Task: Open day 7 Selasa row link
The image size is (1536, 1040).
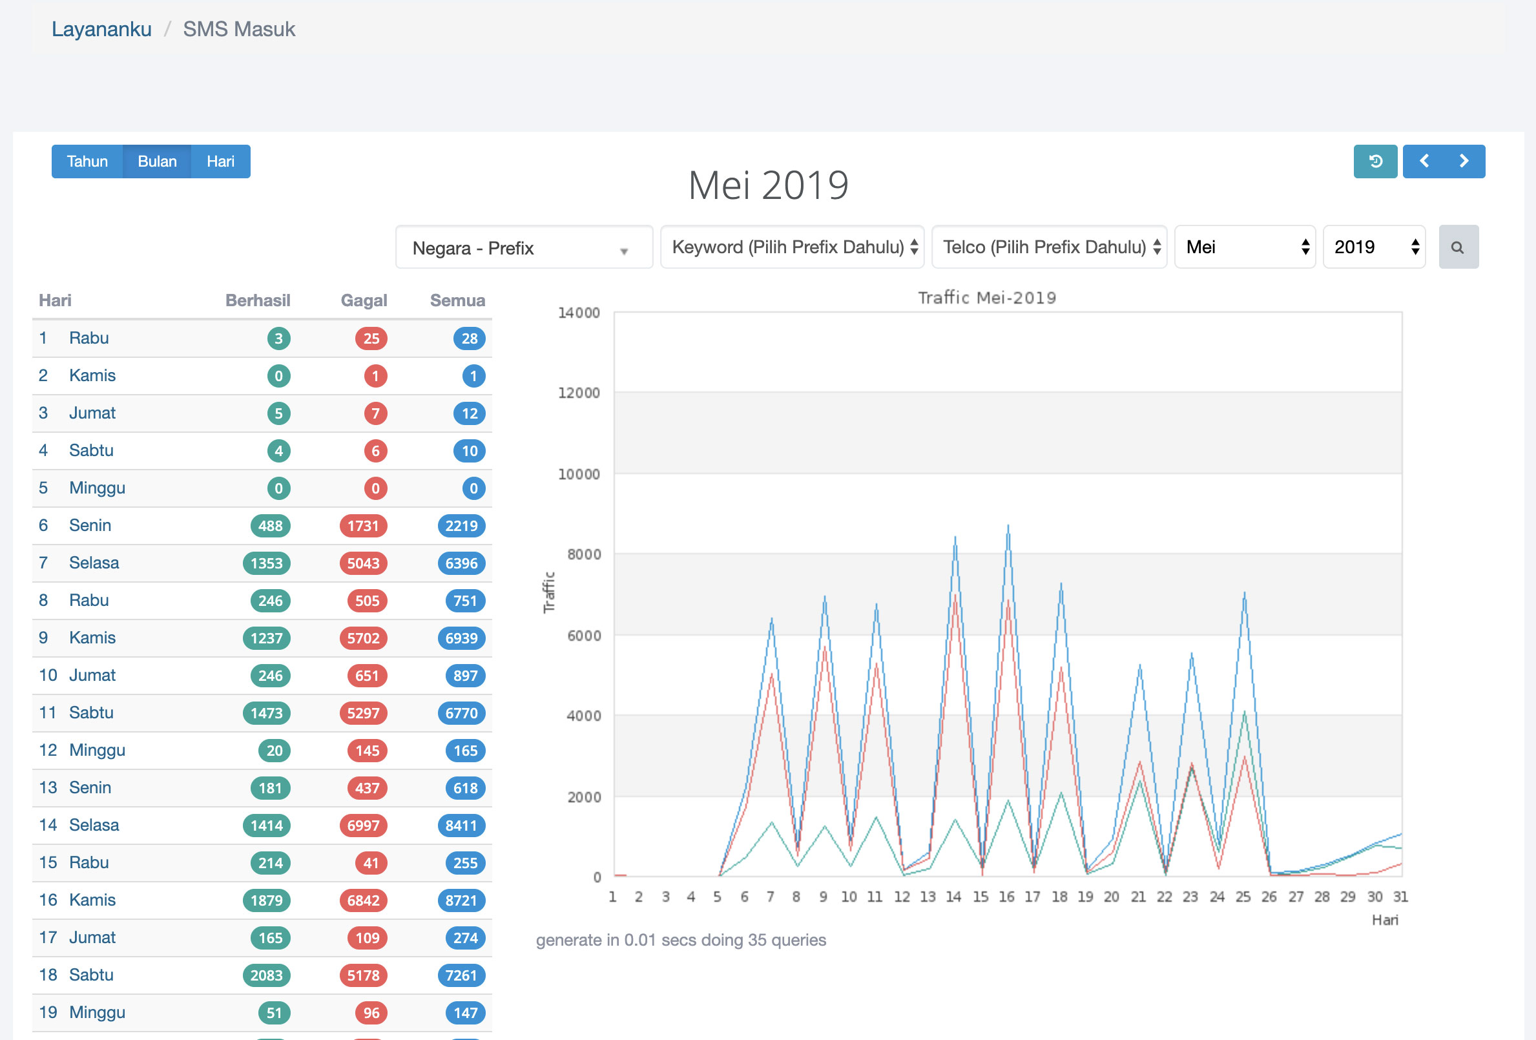Action: coord(94,563)
